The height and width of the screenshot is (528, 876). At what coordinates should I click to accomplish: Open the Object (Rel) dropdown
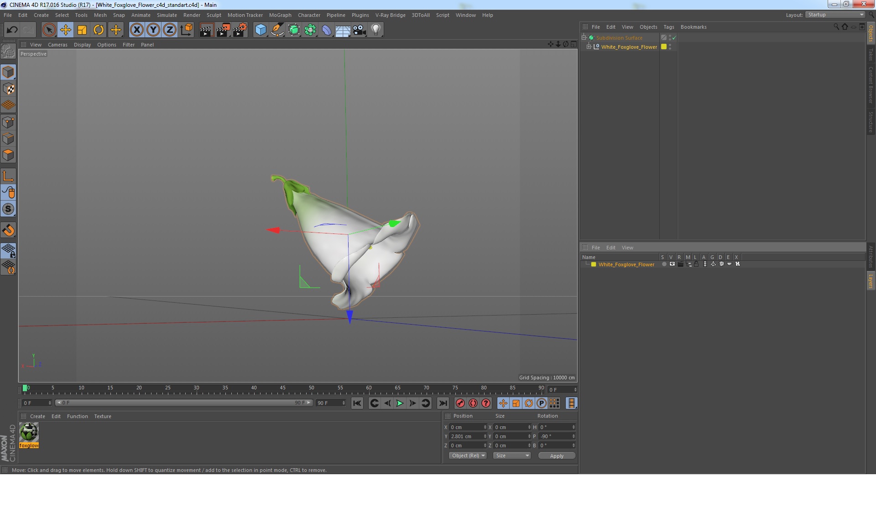point(468,456)
